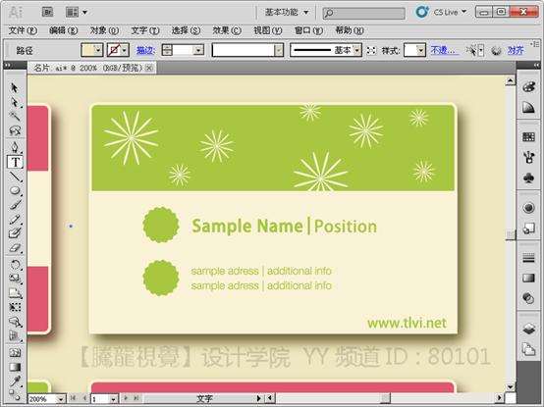Open the Layers panel icon

point(528,329)
